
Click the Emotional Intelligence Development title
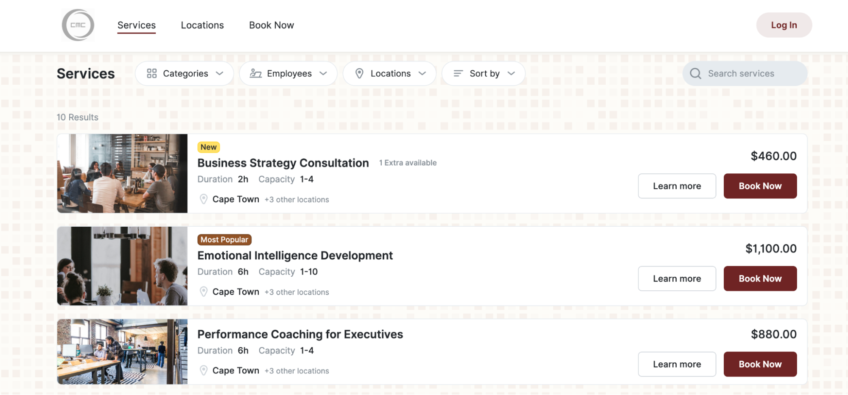(295, 256)
